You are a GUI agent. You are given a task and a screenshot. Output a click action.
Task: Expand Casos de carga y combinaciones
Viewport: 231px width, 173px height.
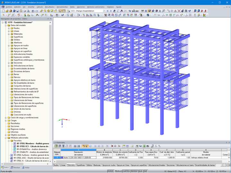click(5, 118)
